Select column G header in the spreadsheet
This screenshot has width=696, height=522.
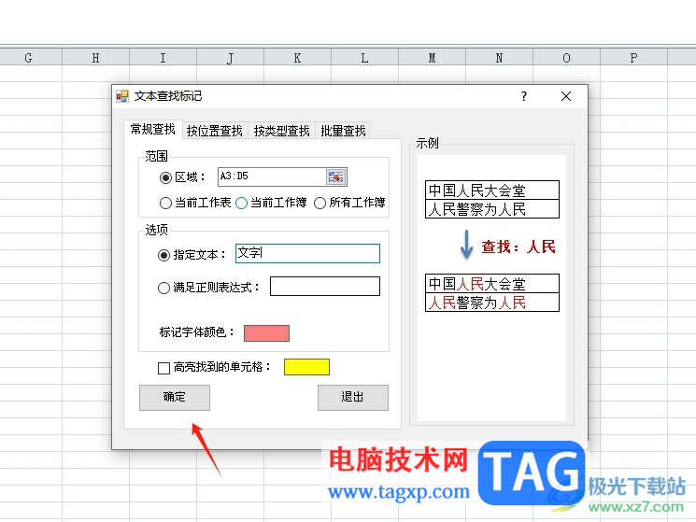[x=29, y=58]
